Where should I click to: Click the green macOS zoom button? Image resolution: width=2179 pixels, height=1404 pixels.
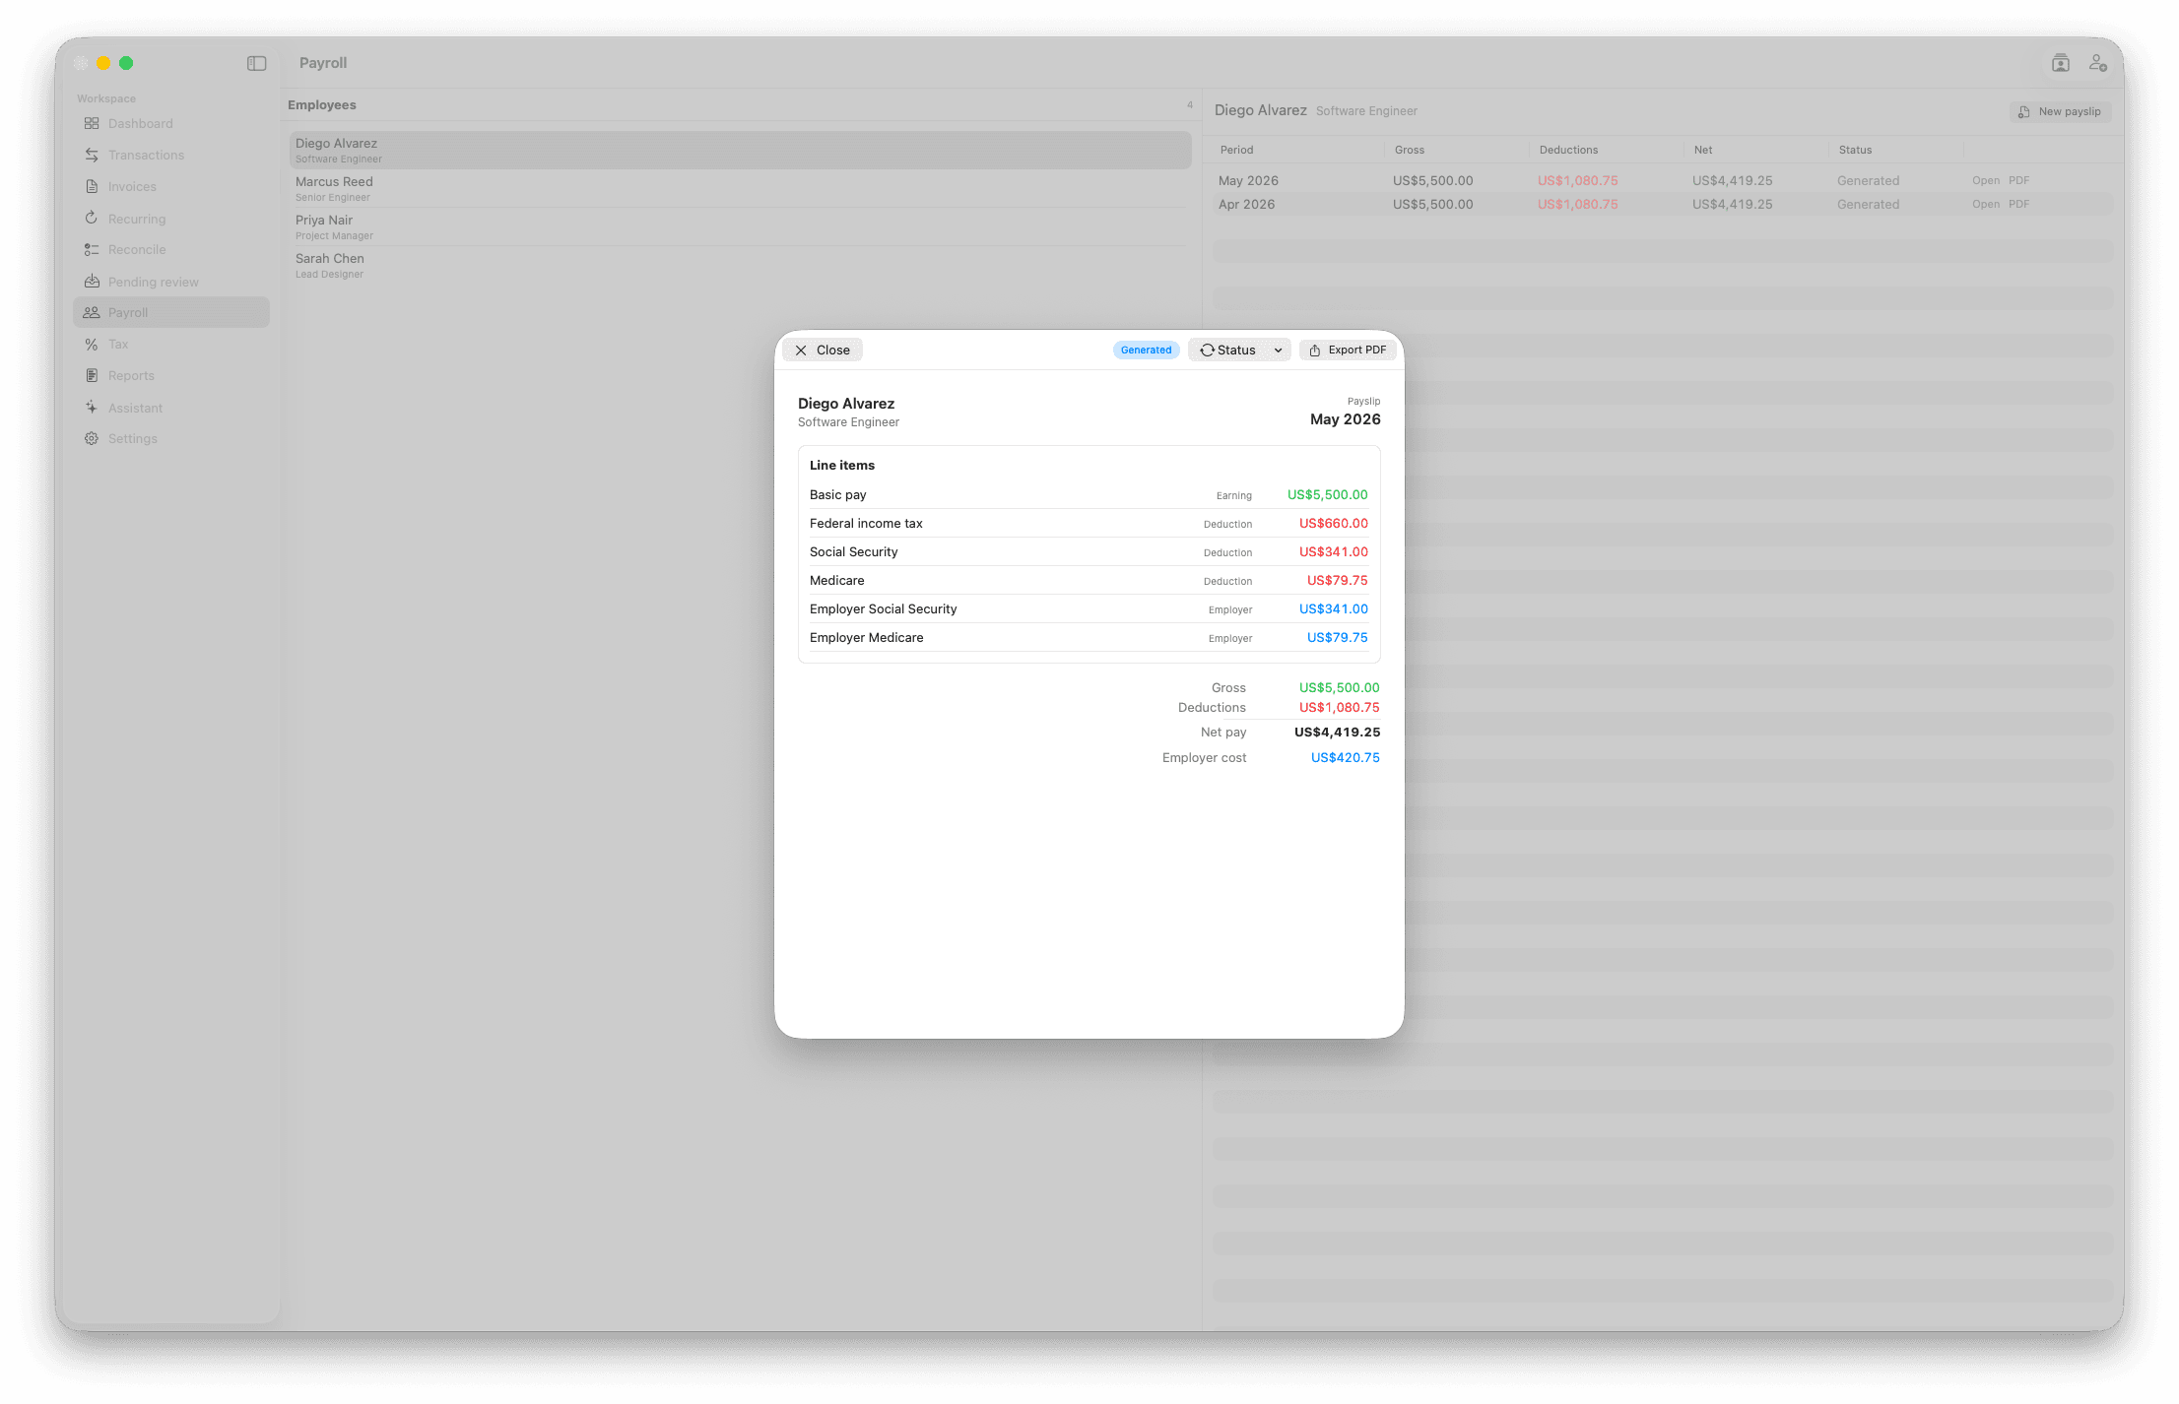click(126, 63)
